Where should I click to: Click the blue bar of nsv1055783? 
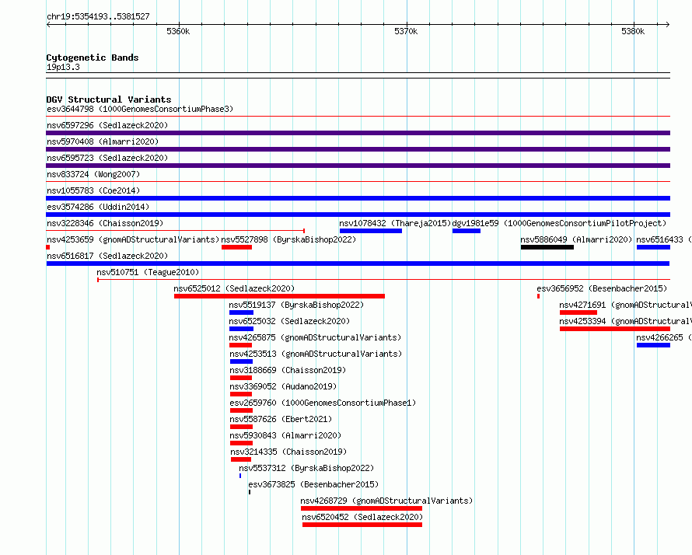[358, 198]
